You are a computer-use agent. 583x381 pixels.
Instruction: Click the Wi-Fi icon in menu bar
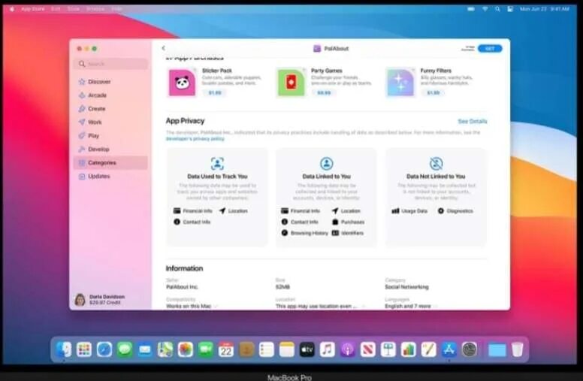point(485,9)
